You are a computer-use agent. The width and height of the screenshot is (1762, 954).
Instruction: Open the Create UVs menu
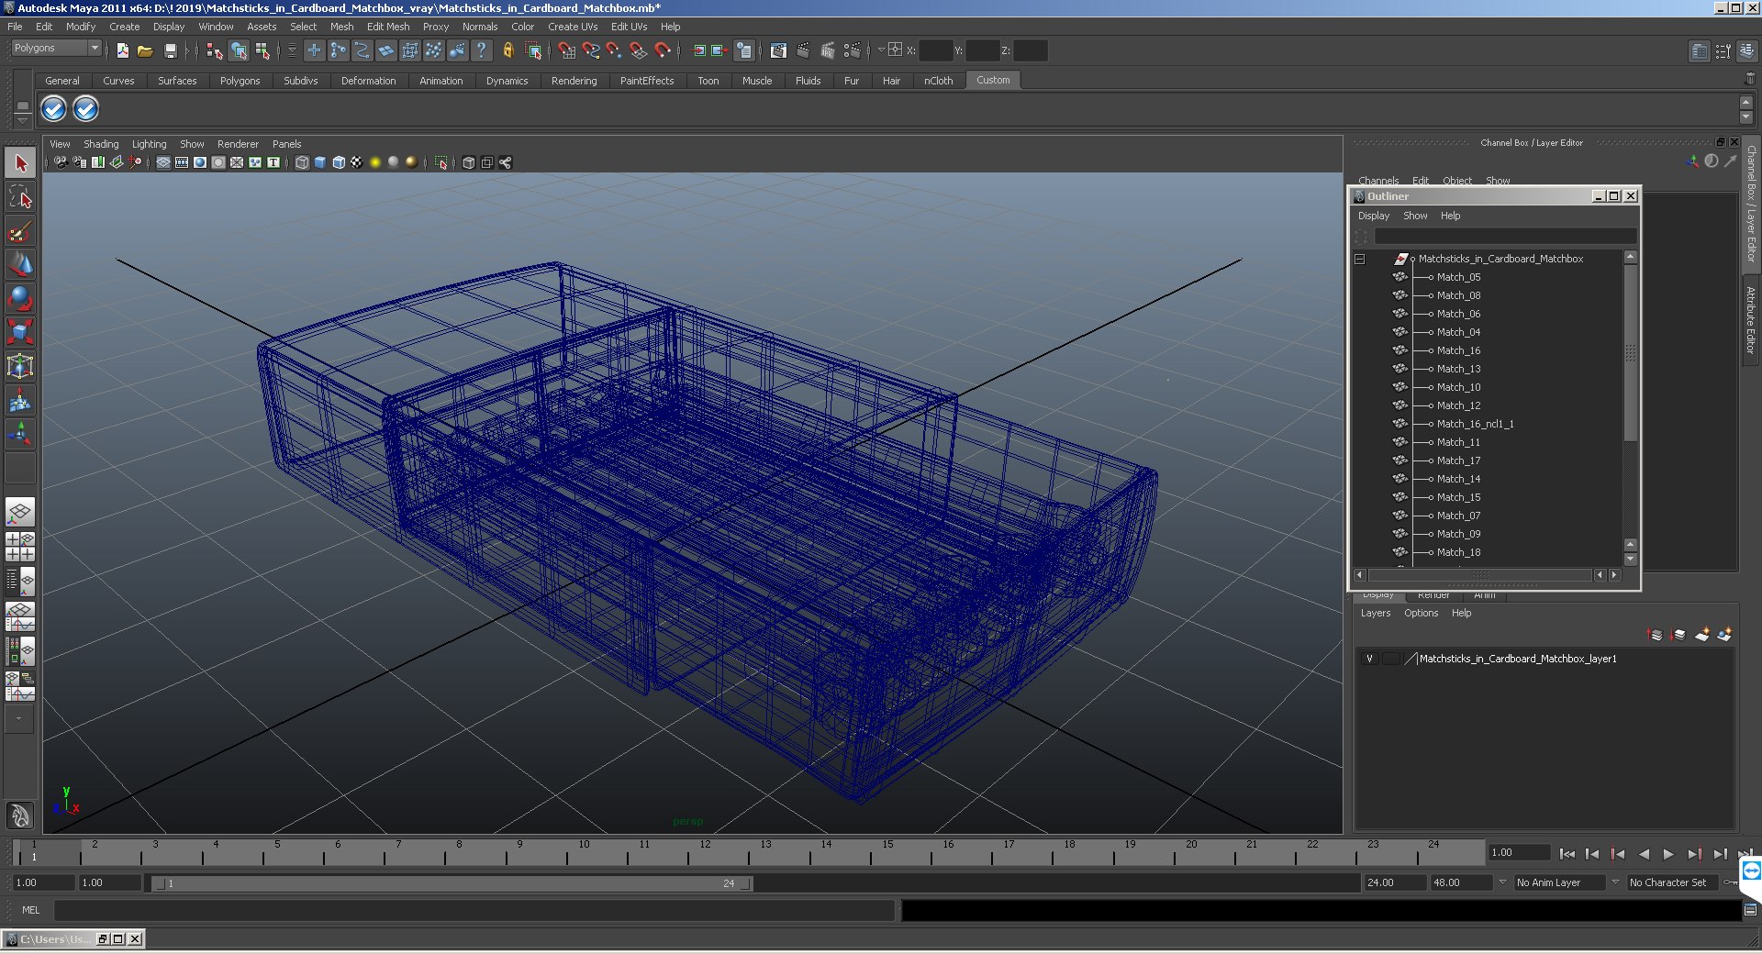(573, 27)
